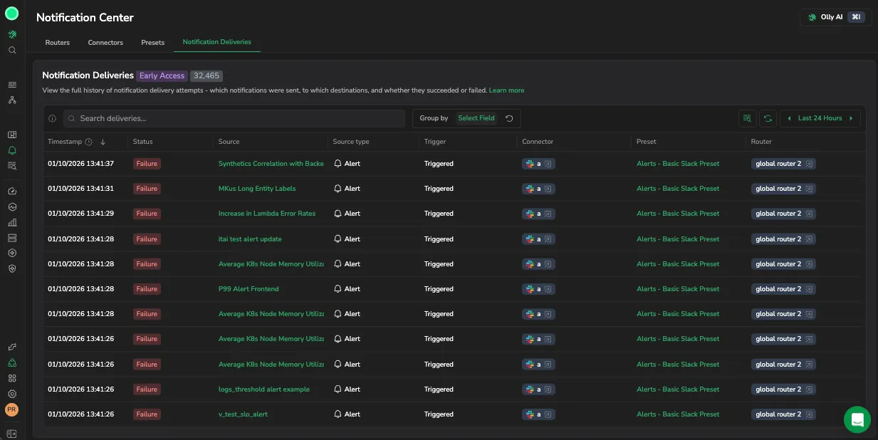The image size is (878, 440).
Task: Open logs_threshold alert example source
Action: coord(264,389)
